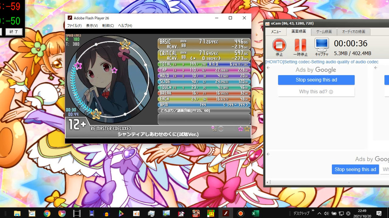Click the キャプチャ monitor capture icon
This screenshot has width=389, height=218.
322,45
